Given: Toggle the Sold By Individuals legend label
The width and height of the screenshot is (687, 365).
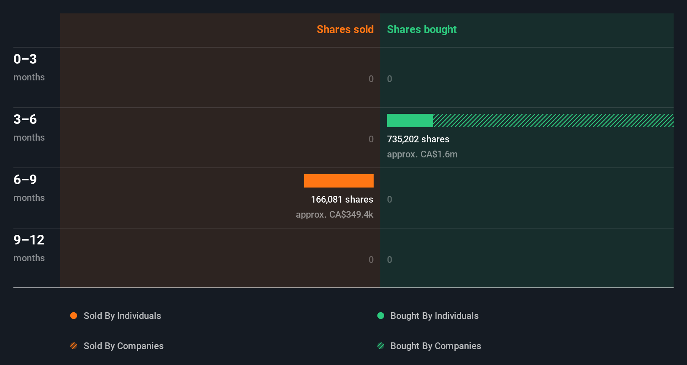Looking at the screenshot, I should click(x=122, y=316).
